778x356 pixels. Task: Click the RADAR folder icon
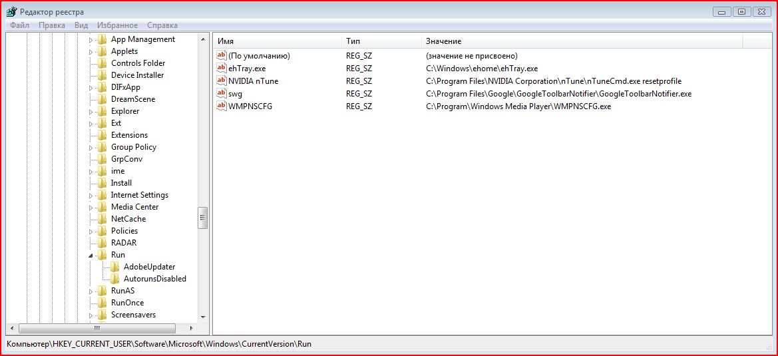coord(102,242)
